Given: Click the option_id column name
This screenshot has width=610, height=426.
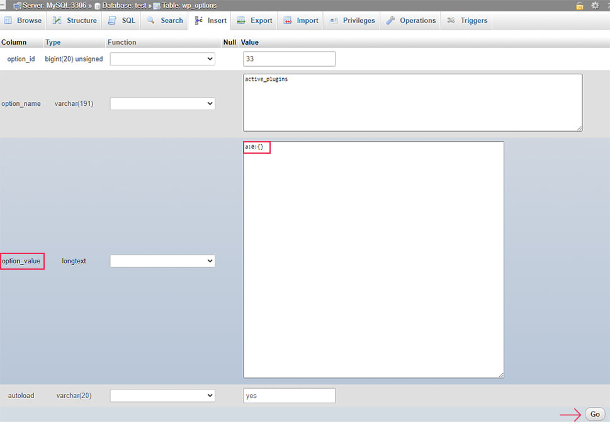Looking at the screenshot, I should 21,59.
